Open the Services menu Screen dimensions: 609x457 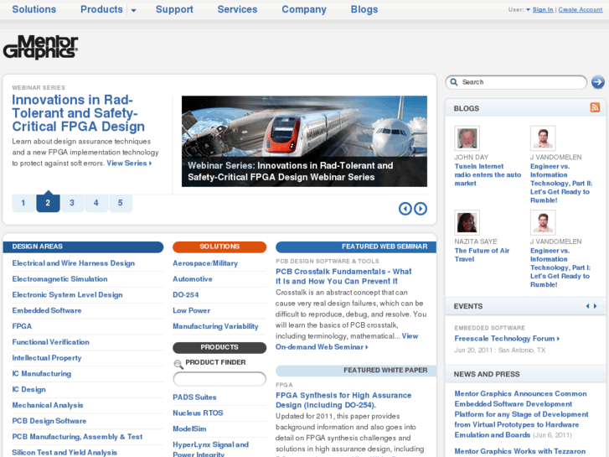point(237,9)
